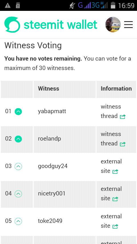Open goodguy24 witness profile
The image size is (137, 244).
pyautogui.click(x=53, y=166)
